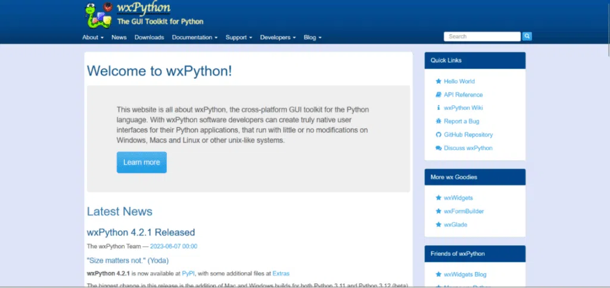Click the info icon beside wxPython Wiki
The height and width of the screenshot is (288, 610).
pyautogui.click(x=438, y=108)
